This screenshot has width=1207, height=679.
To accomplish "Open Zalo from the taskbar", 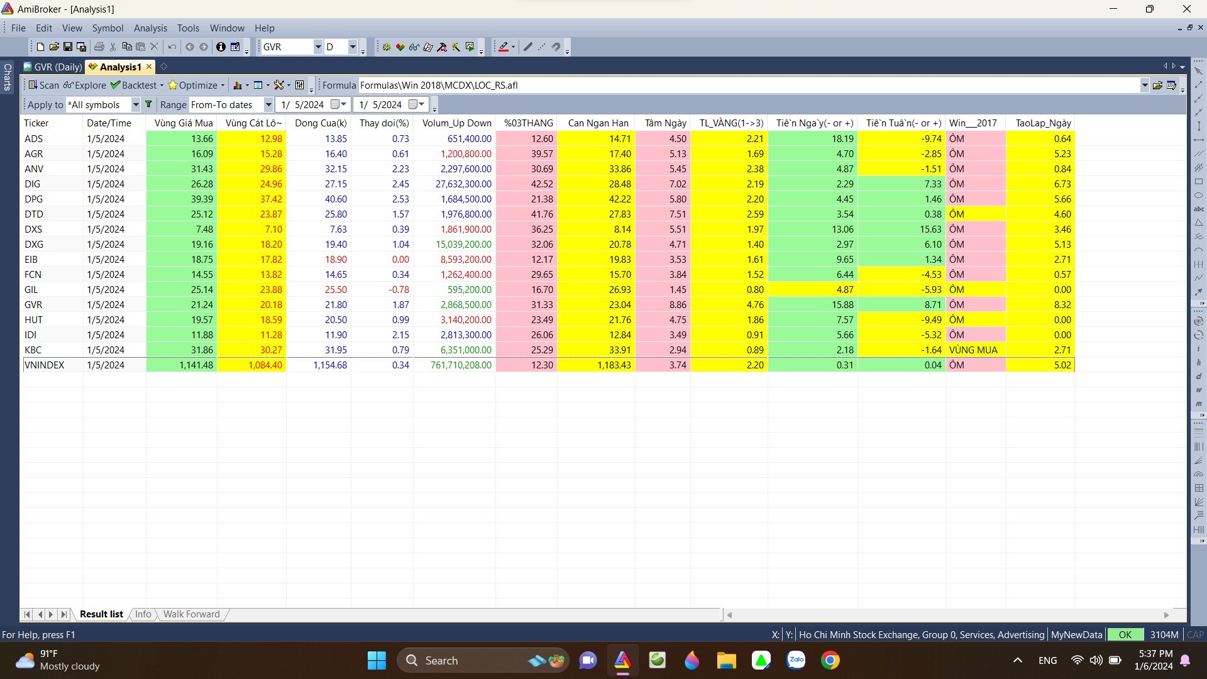I will (x=796, y=660).
